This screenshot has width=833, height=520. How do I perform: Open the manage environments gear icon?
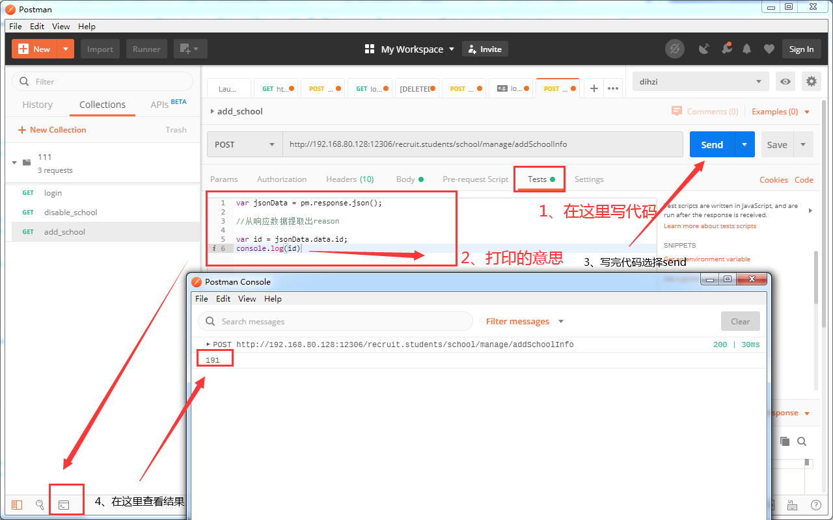(x=811, y=81)
